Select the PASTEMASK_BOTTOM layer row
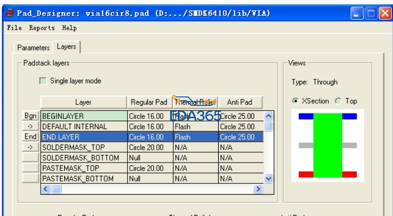393x216 pixels. point(84,178)
